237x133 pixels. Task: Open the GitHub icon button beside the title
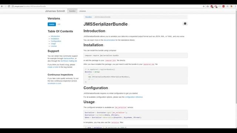click(185, 24)
